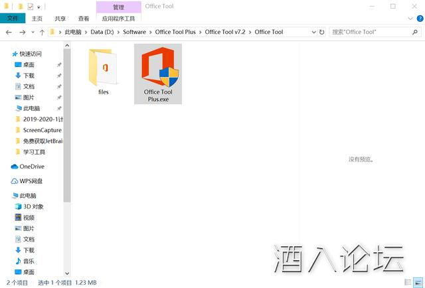
Task: Select 快速访问 in the navigation pane
Action: point(31,54)
